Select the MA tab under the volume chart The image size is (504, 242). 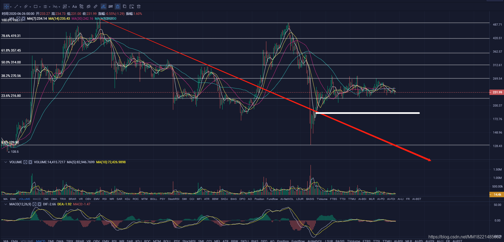click(5, 199)
